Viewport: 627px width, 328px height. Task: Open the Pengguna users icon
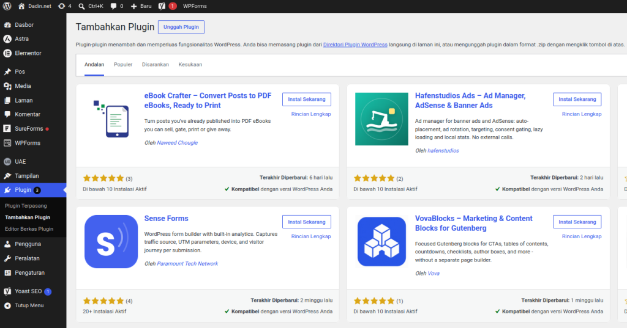pos(7,244)
